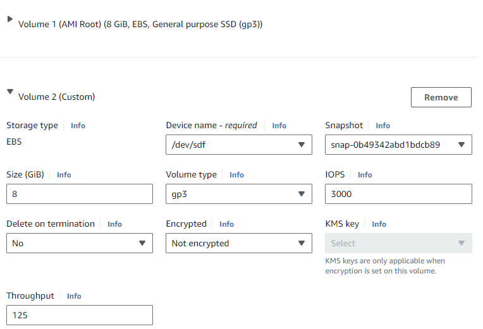The width and height of the screenshot is (483, 329).
Task: Open the Device name Info link
Action: 279,126
